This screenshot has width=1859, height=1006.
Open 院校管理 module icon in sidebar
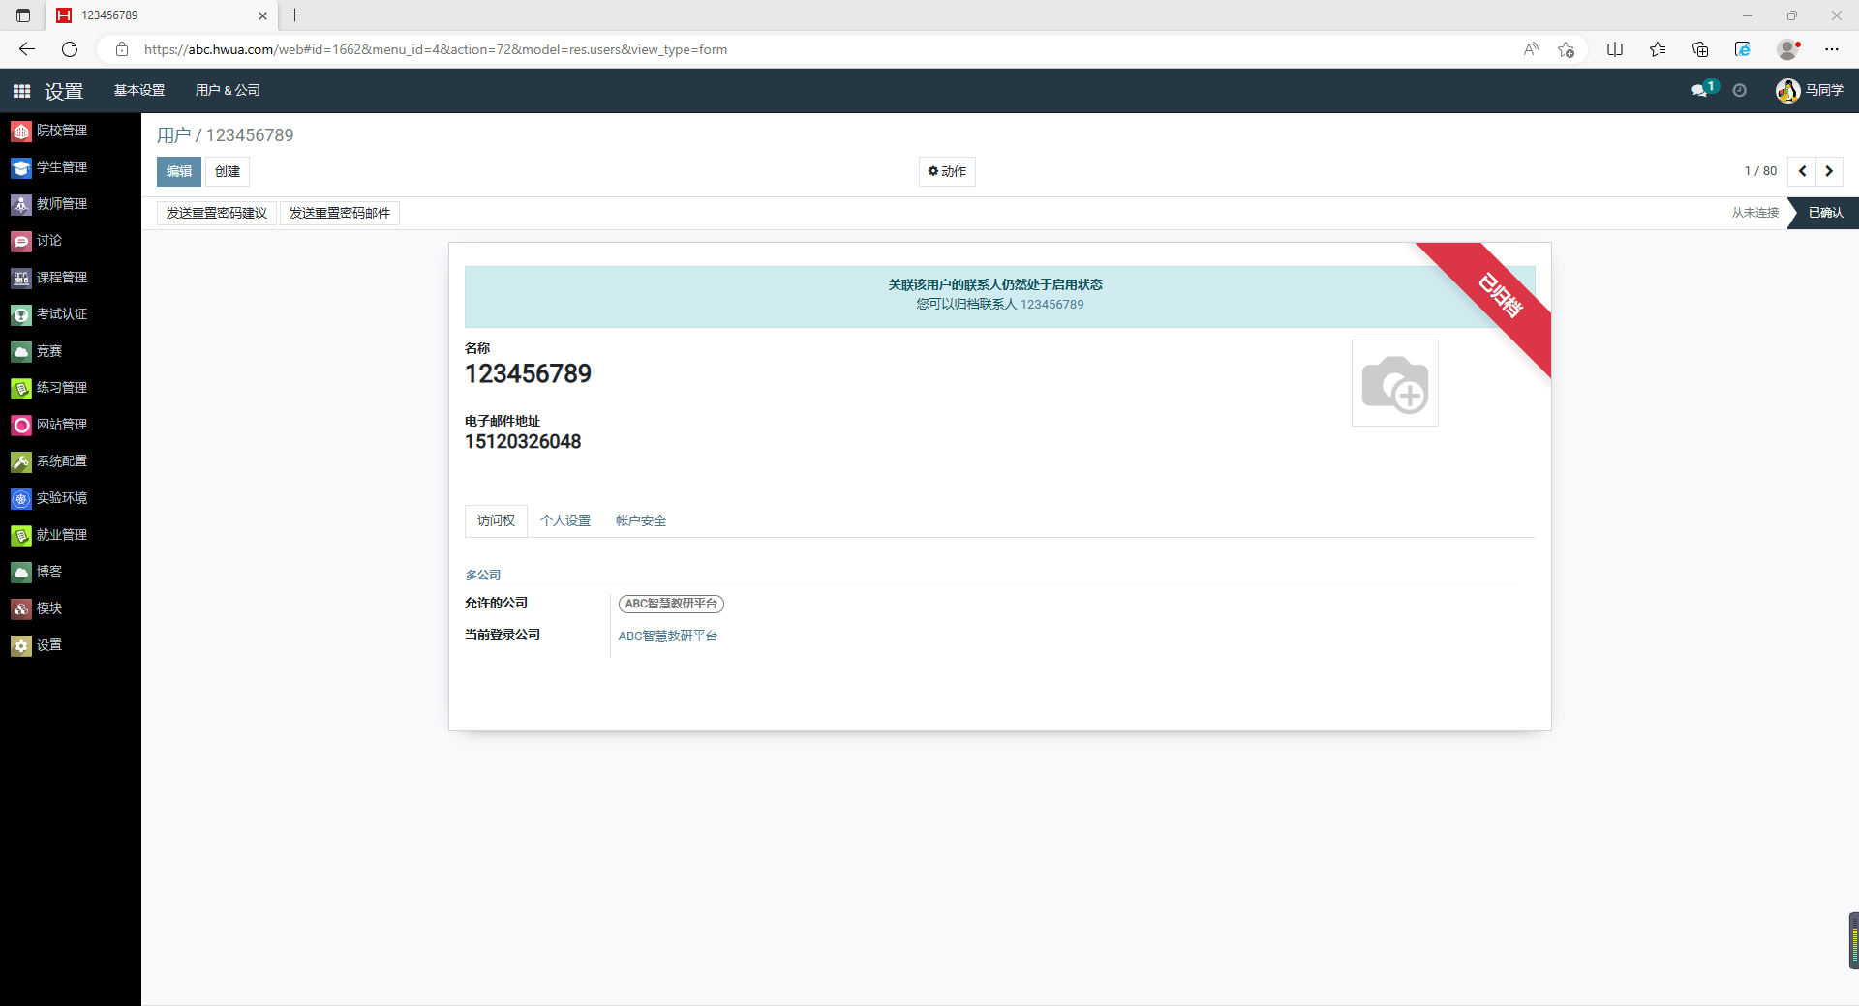[x=21, y=131]
